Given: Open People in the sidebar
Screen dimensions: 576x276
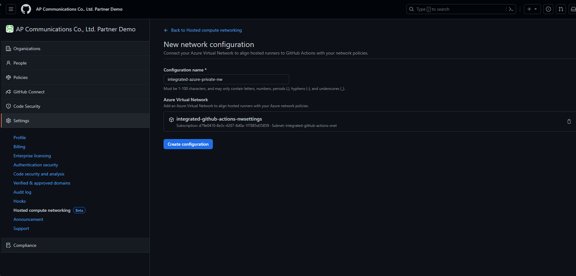Looking at the screenshot, I should (75, 63).
